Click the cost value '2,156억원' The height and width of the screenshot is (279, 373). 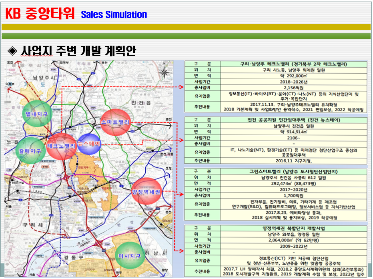(x=293, y=88)
